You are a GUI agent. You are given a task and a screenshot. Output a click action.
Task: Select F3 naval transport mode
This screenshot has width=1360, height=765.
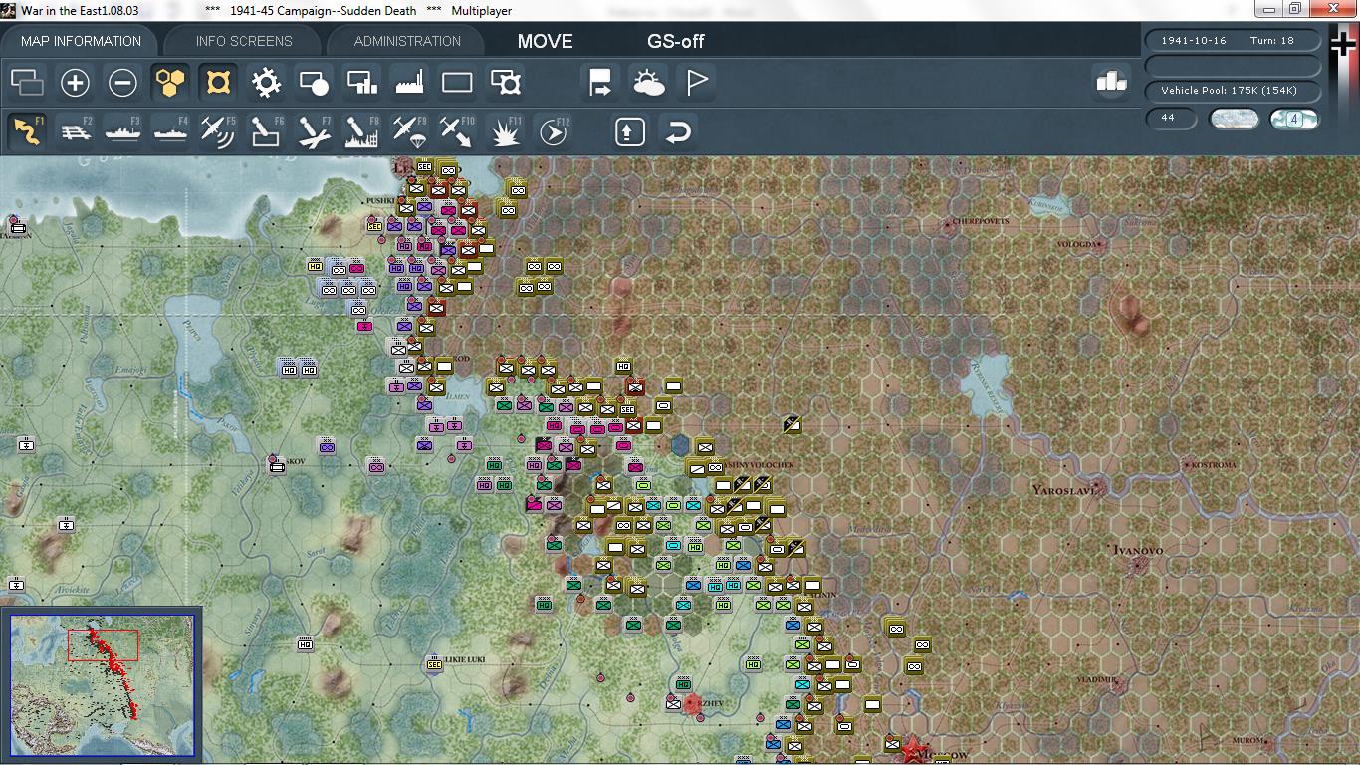[x=122, y=131]
